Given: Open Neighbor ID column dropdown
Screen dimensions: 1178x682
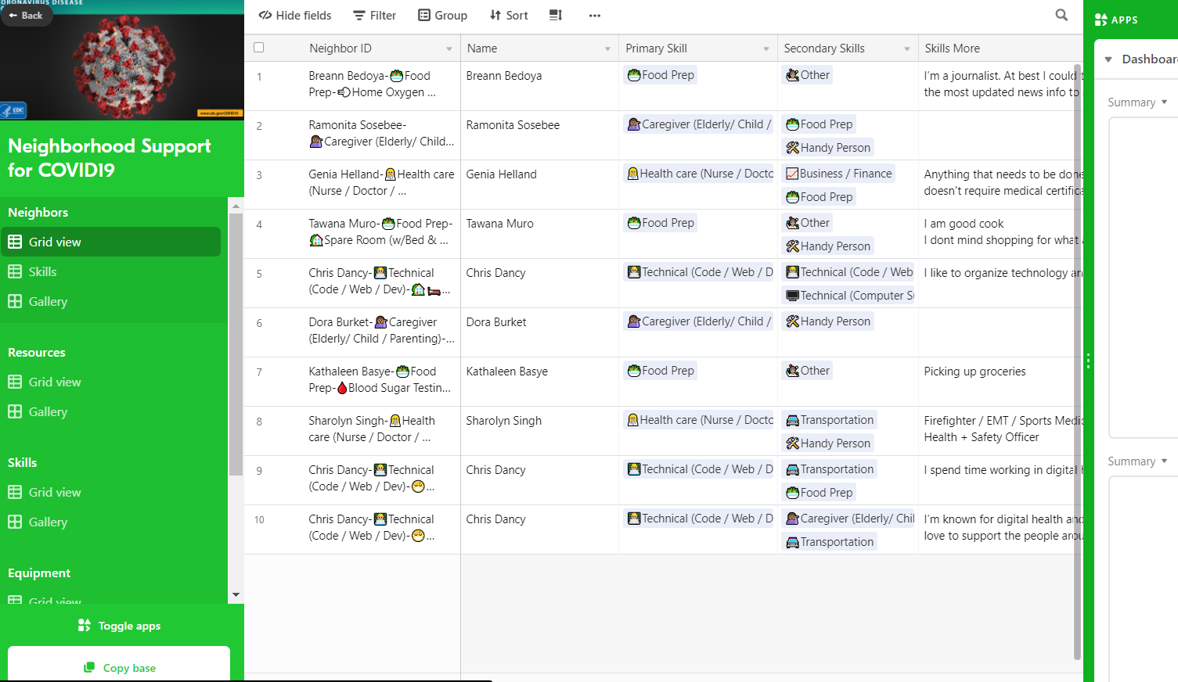Looking at the screenshot, I should pos(449,48).
